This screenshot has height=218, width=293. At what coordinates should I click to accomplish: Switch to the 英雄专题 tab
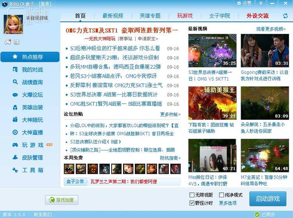[150, 16]
